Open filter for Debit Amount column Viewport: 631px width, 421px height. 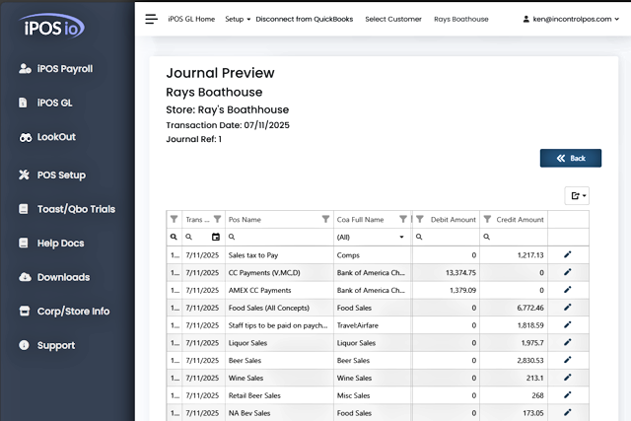click(x=420, y=220)
